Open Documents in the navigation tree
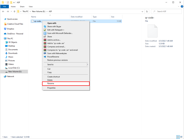 click(x=13, y=50)
